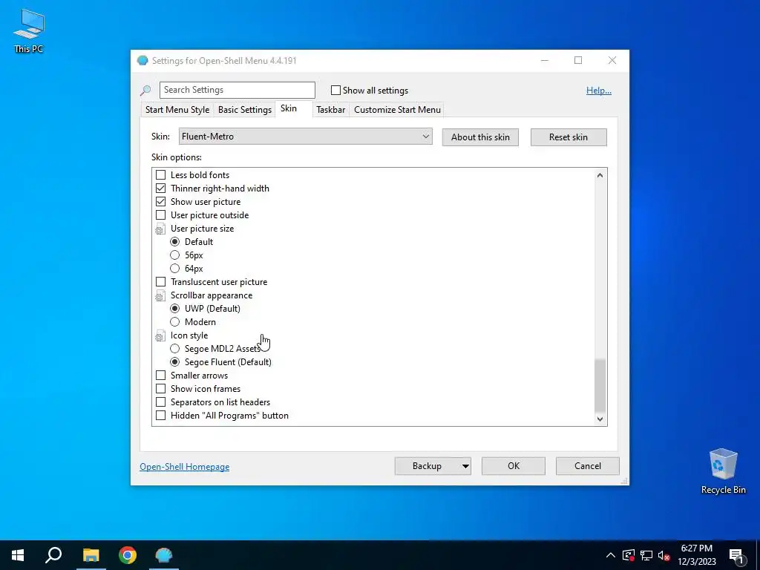Click the "Icon style" label
The image size is (760, 570).
point(189,335)
